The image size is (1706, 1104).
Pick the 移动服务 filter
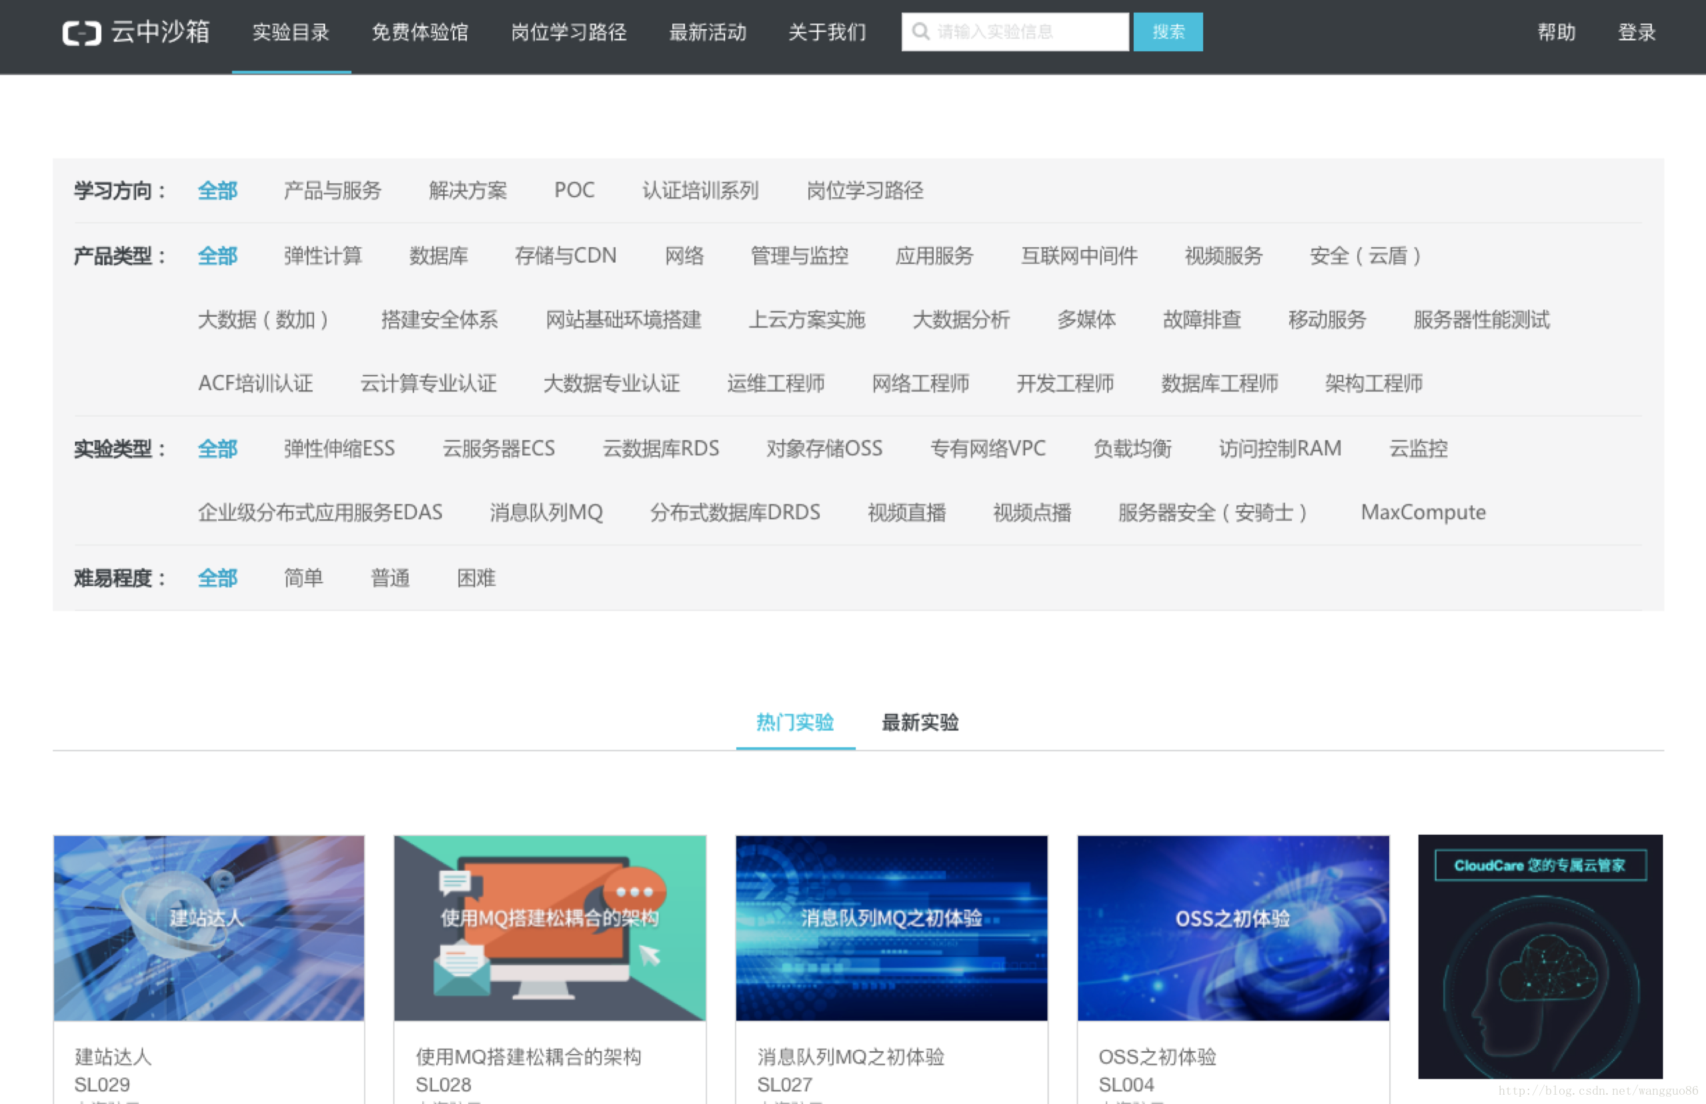[x=1328, y=319]
